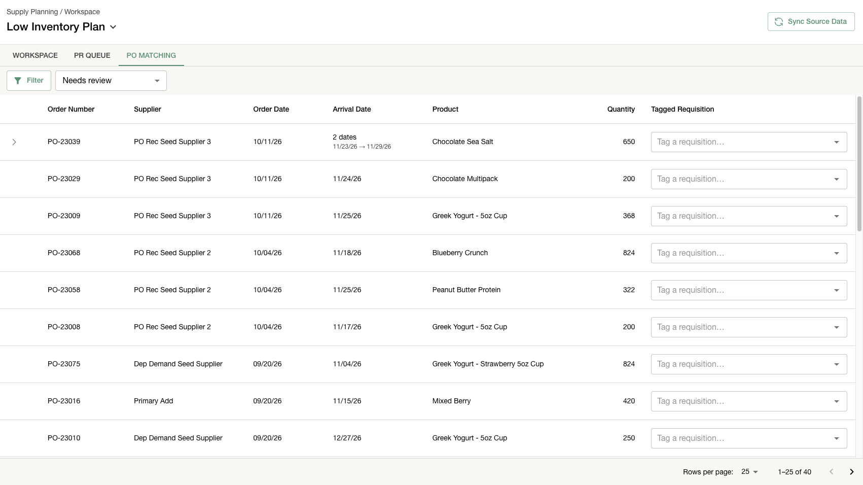This screenshot has height=485, width=863.
Task: Click the Order Date column header
Action: 271,109
